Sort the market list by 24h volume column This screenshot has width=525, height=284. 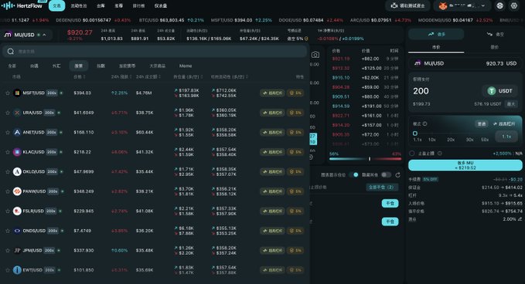click(x=148, y=77)
